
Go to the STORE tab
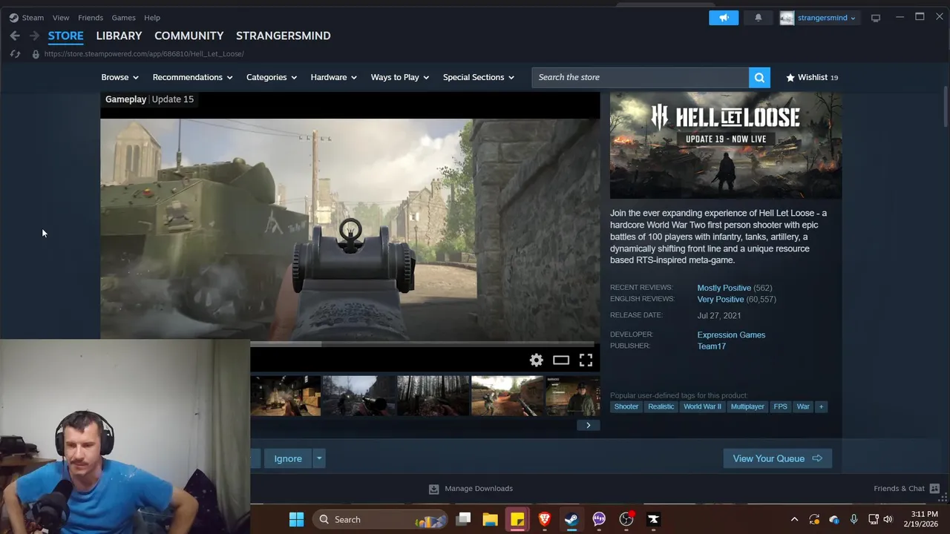click(66, 36)
